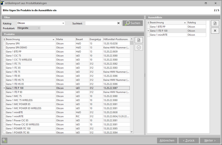Viewport: 222px width, 145px height.
Task: Click the scroll down arrow of products list
Action: tap(131, 132)
